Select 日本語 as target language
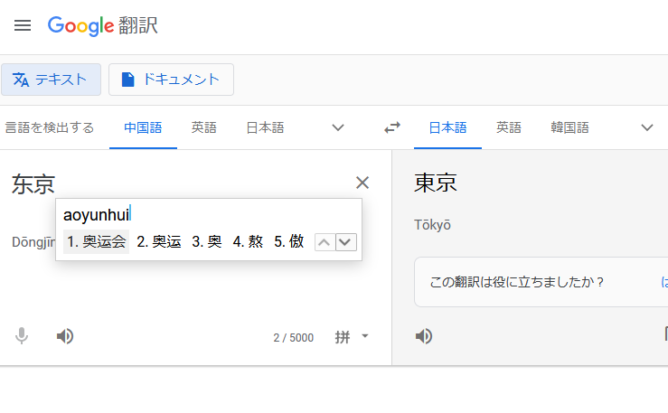This screenshot has height=413, width=668. pos(447,127)
